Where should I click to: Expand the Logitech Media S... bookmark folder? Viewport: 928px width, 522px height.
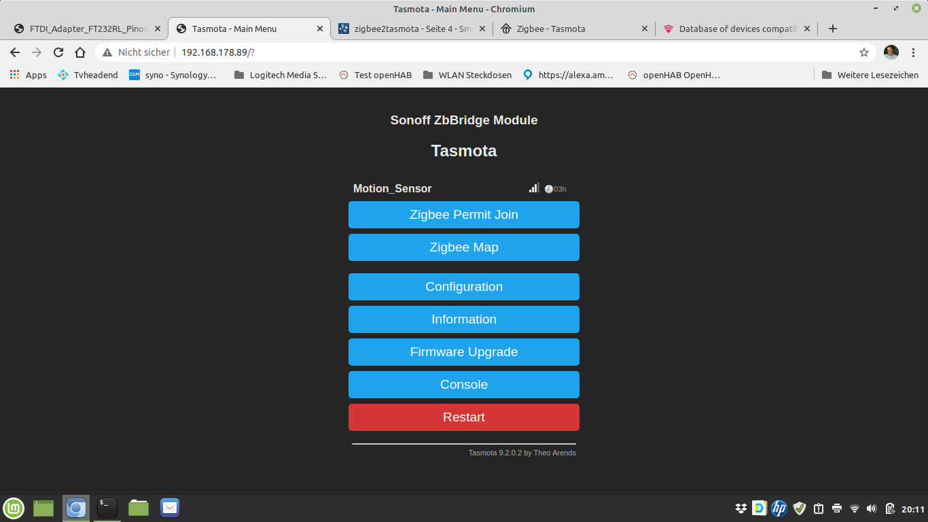point(281,75)
